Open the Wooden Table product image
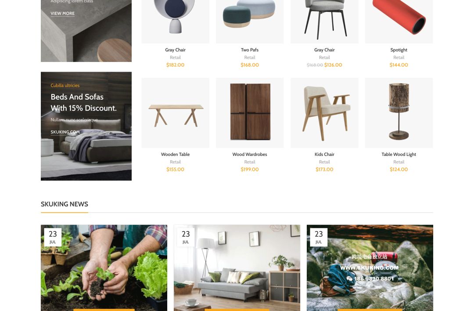The image size is (474, 311). pyautogui.click(x=175, y=113)
